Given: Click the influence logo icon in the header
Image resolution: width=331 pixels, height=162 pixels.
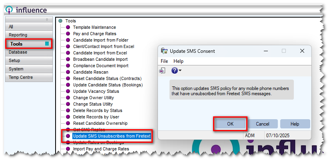Looking at the screenshot, I should 9,10.
